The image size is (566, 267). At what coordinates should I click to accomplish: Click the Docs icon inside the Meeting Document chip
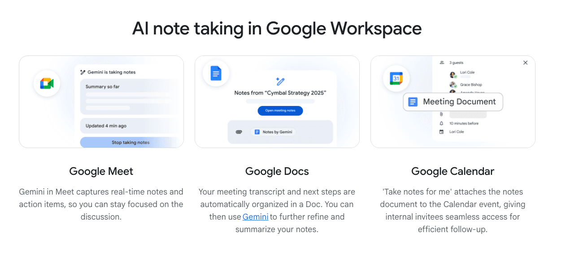point(413,102)
